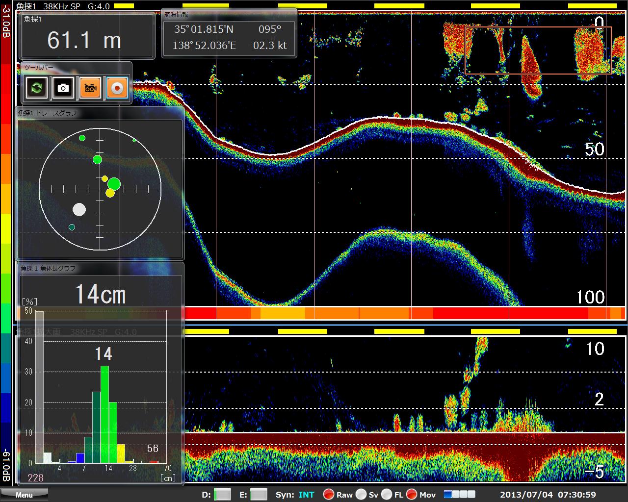Click the longitude 138°52.036'E value

point(204,46)
